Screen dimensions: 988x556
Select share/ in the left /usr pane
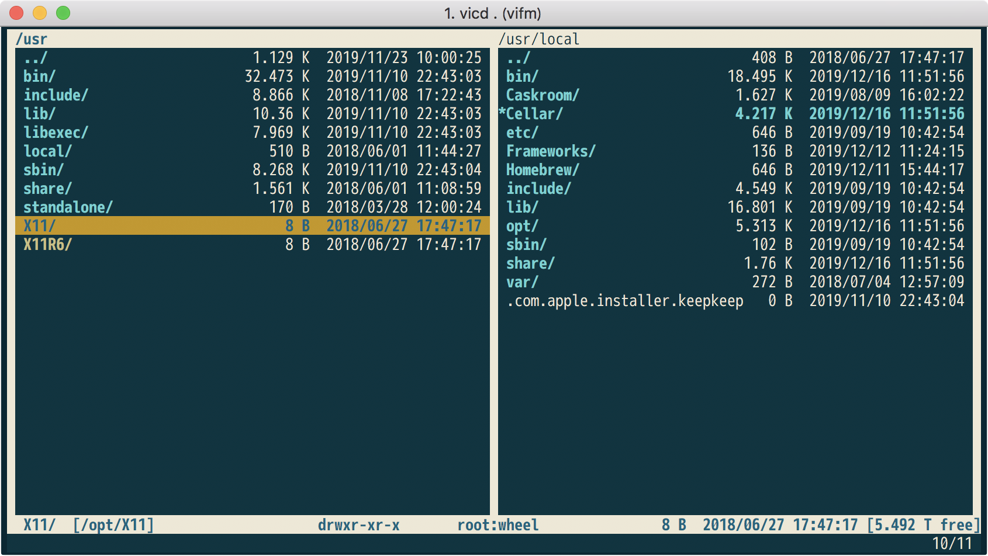(253, 189)
